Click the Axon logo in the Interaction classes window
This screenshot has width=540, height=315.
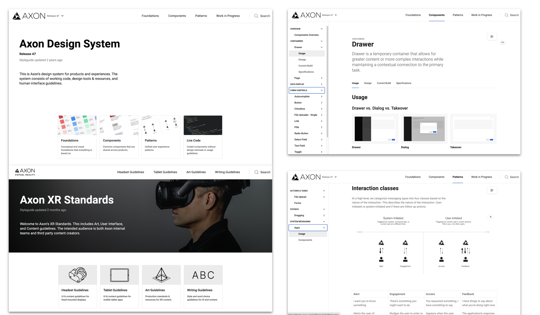tap(306, 177)
